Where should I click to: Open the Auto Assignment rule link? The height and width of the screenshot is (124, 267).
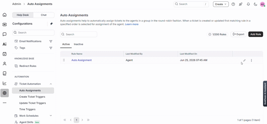tap(81, 60)
